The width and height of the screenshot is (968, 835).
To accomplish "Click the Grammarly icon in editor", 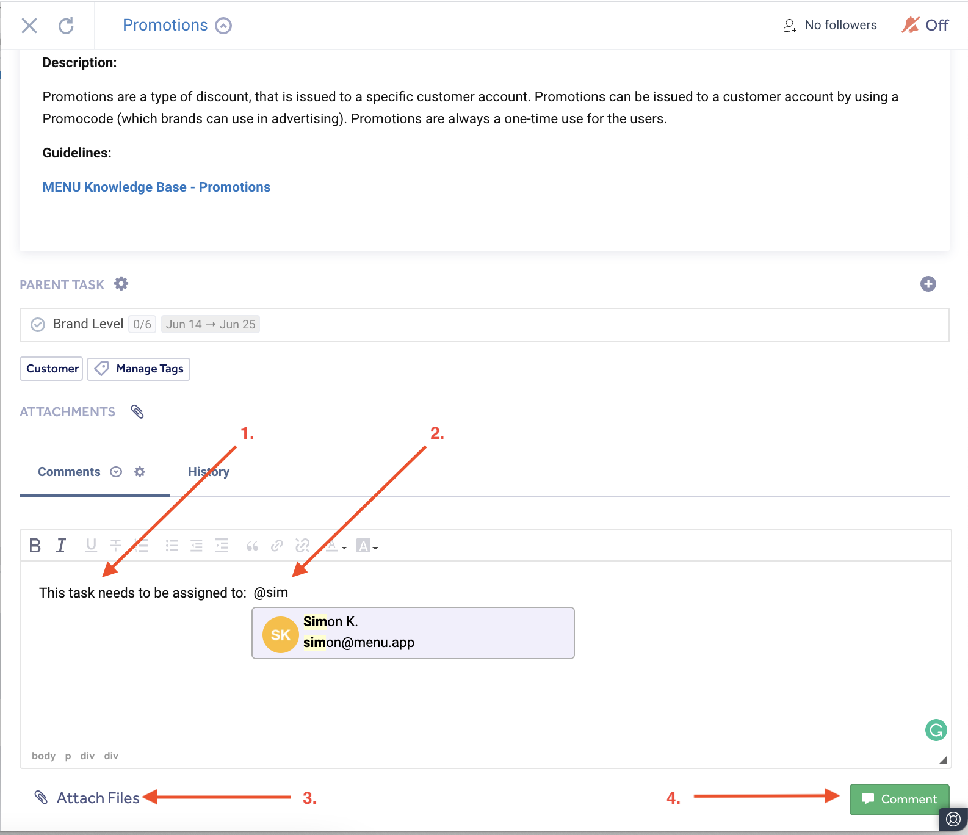I will point(936,729).
